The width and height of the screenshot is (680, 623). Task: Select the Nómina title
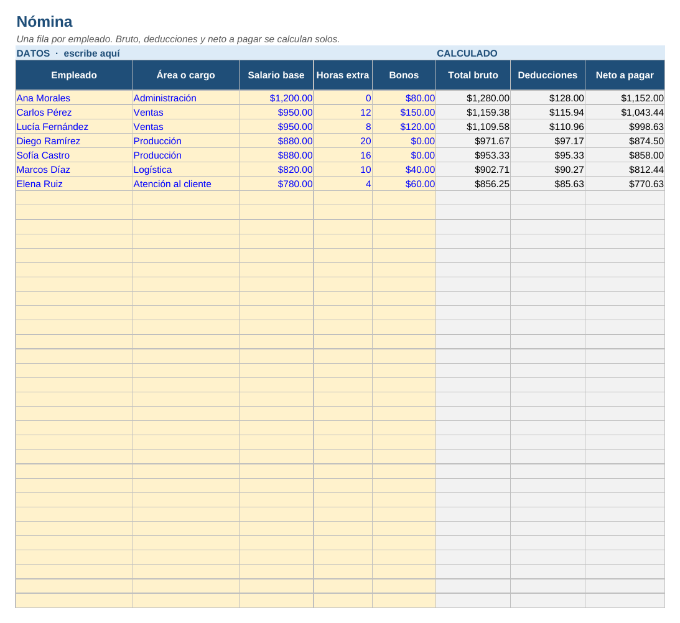click(44, 22)
